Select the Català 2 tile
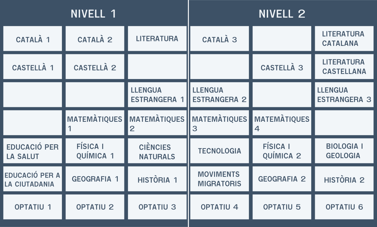Viewport: 377px width, 227px height. pyautogui.click(x=95, y=39)
